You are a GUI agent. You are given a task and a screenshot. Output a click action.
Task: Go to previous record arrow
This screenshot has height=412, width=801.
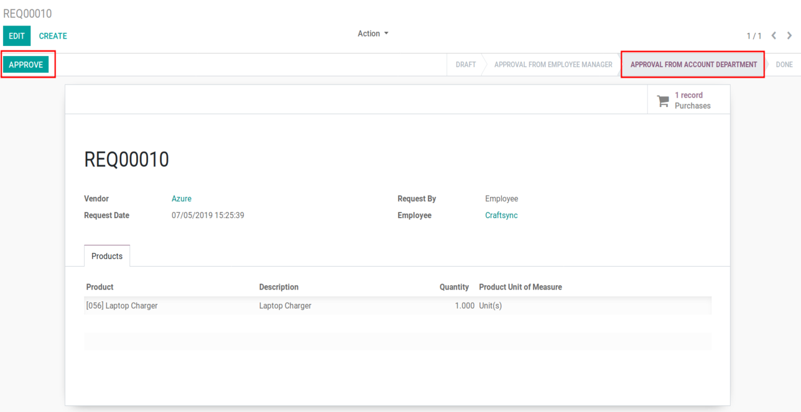(x=774, y=35)
